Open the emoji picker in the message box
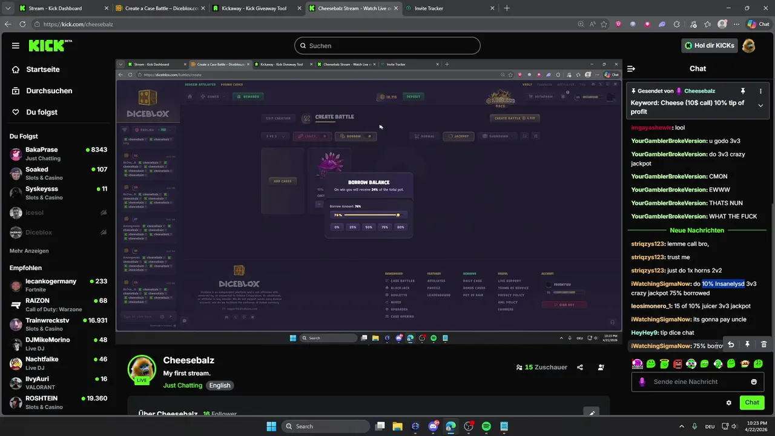 coord(754,382)
